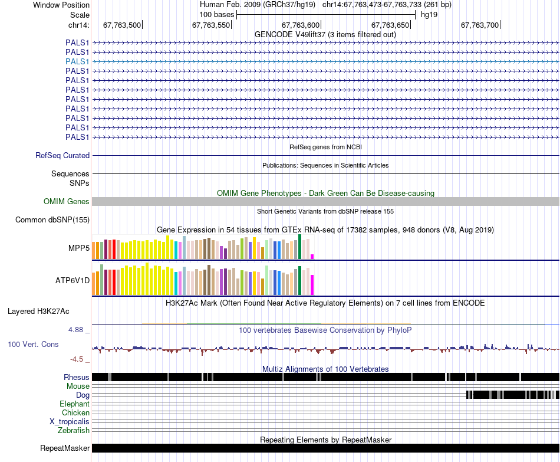Click the H3K27Ac Mark track title
560x462 pixels.
pyautogui.click(x=325, y=303)
